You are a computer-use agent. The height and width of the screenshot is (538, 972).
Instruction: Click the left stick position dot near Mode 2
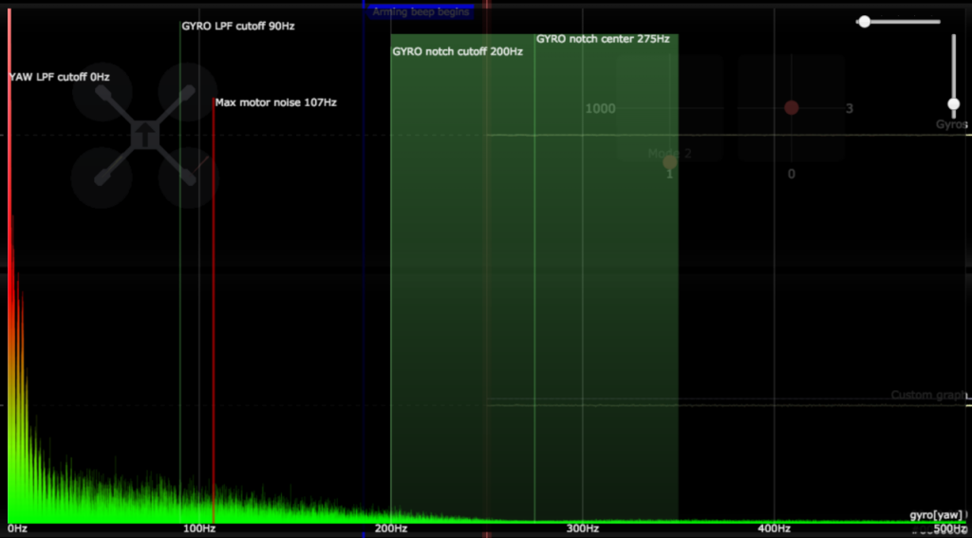tap(670, 162)
